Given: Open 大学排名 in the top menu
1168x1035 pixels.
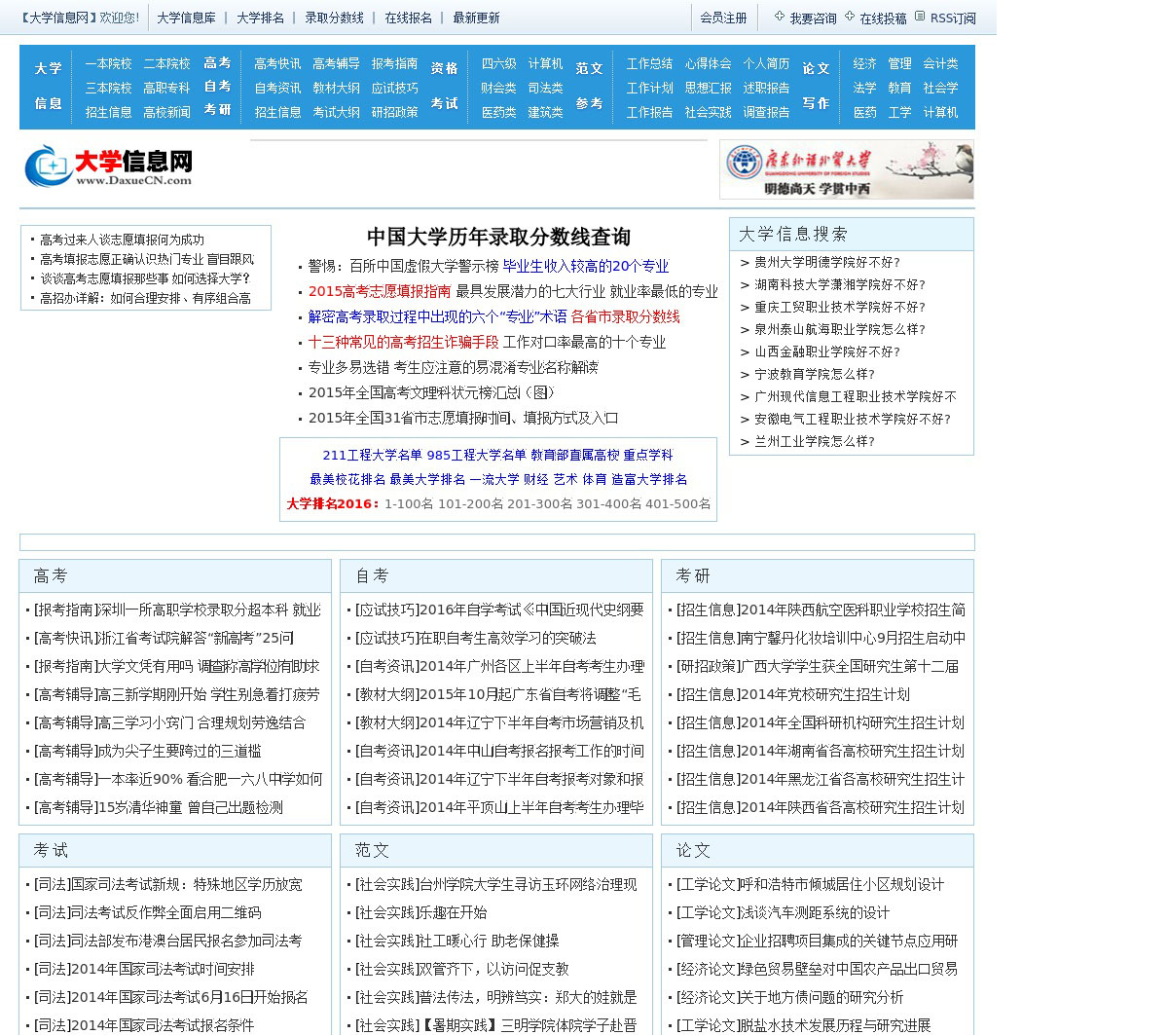Looking at the screenshot, I should click(260, 18).
